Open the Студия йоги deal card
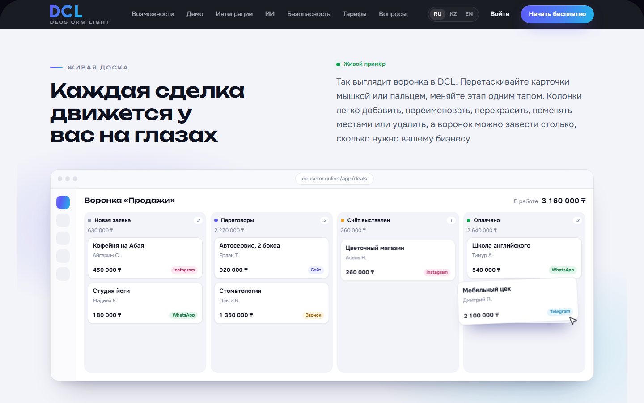 click(x=145, y=303)
